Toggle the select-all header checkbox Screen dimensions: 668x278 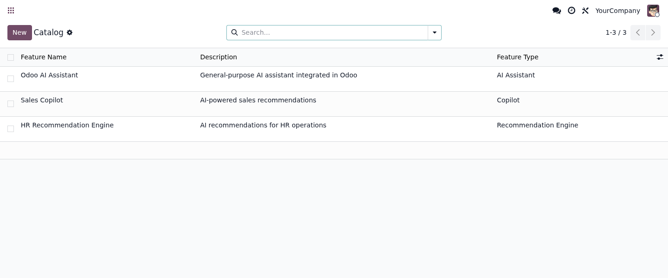click(11, 57)
